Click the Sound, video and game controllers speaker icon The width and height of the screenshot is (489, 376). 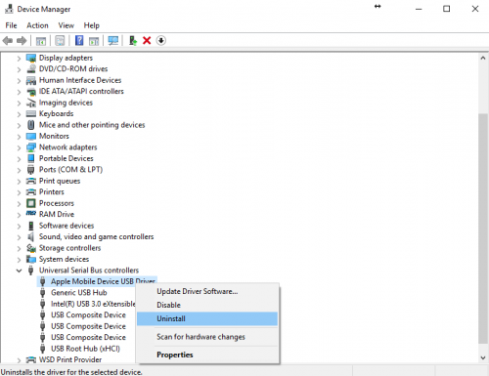click(x=31, y=236)
